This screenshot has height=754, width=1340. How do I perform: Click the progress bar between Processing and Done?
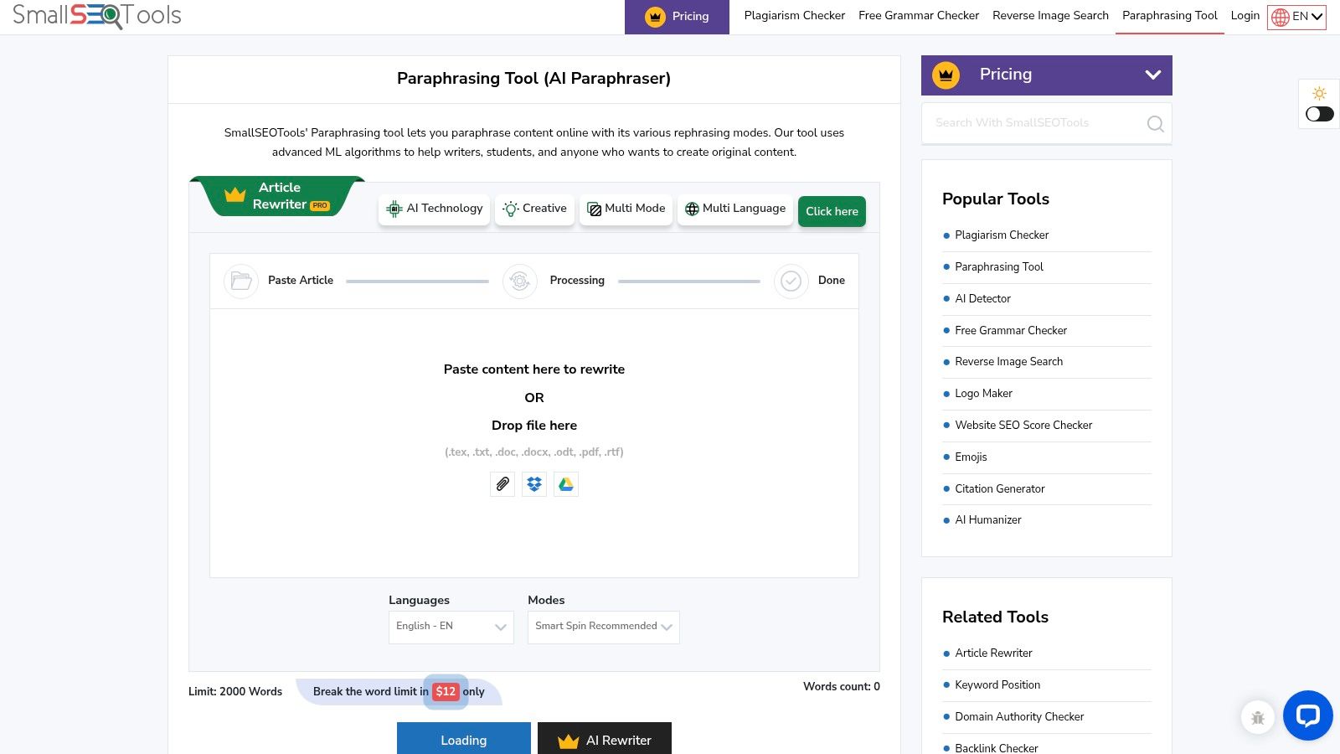(x=689, y=281)
